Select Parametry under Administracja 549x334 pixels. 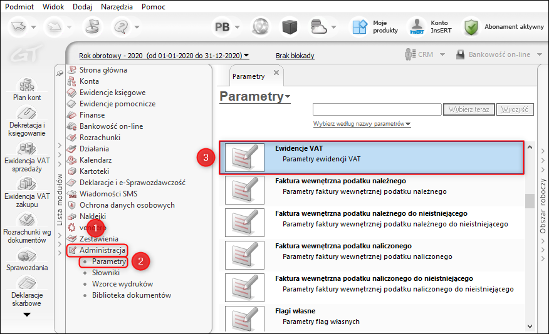point(108,261)
